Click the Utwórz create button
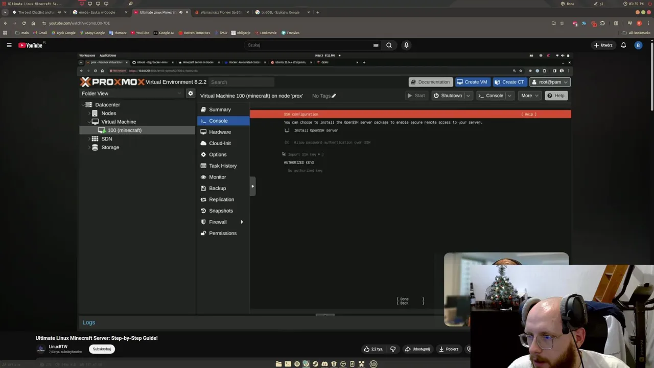654x368 pixels. click(x=603, y=45)
